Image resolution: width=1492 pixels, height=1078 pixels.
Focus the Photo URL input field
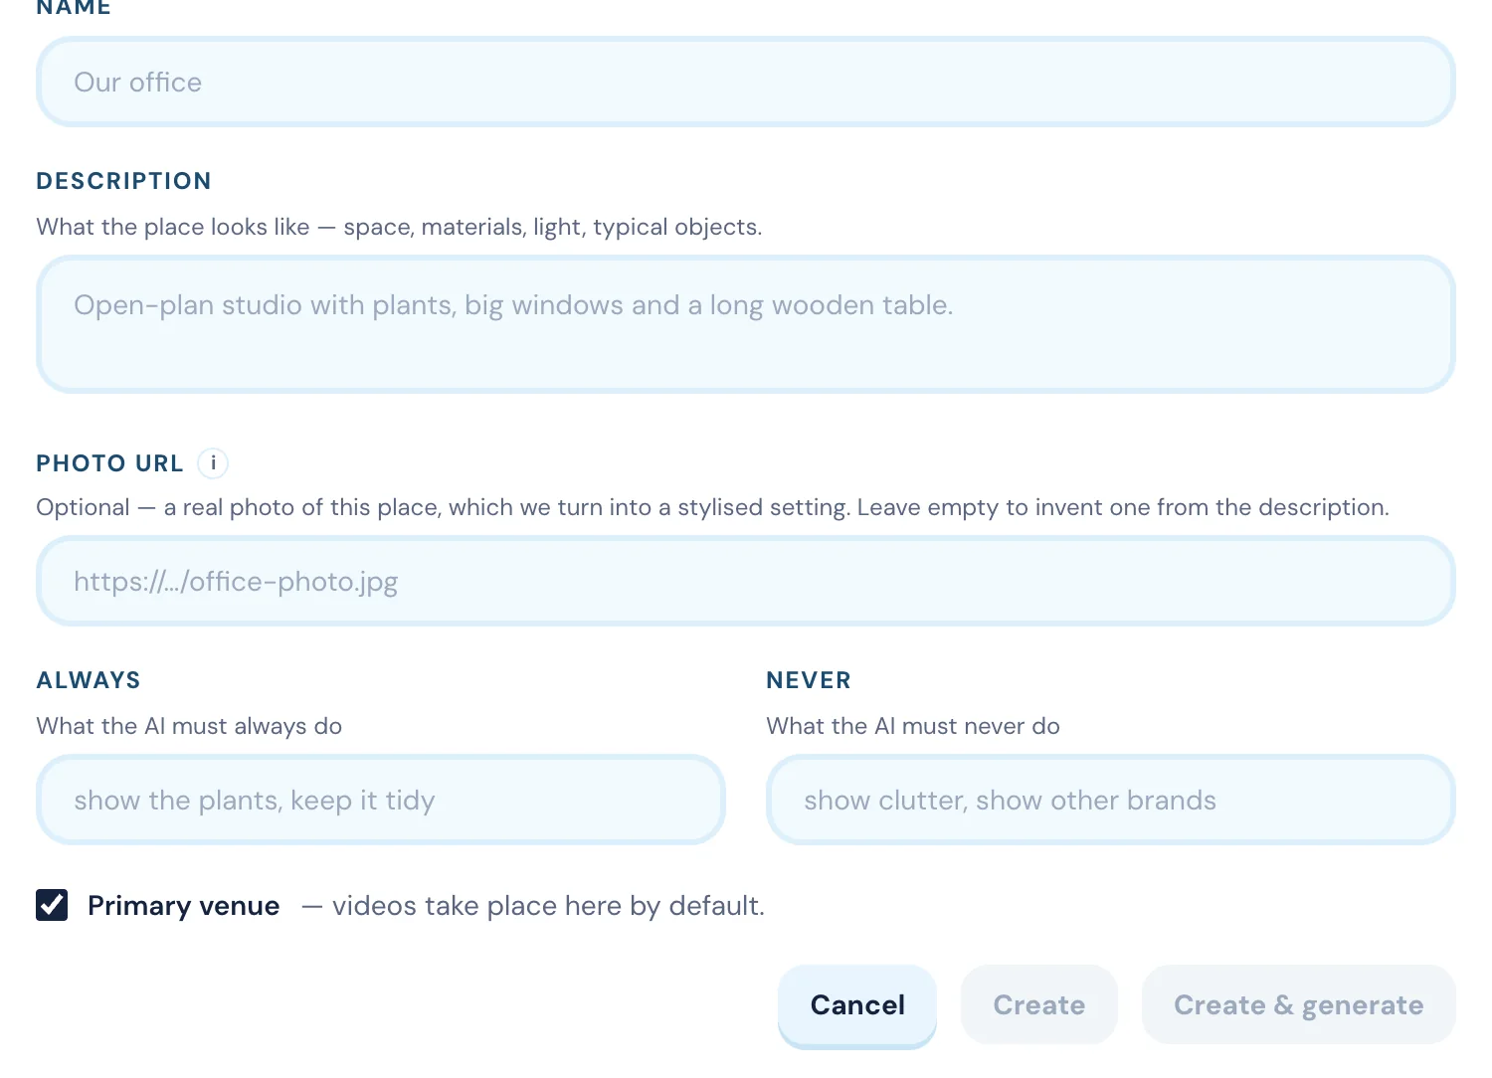tap(746, 582)
